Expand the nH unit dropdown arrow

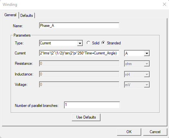coord(147,75)
